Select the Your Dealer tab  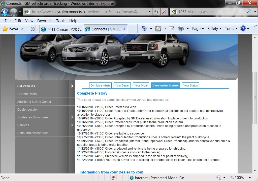coord(122,85)
